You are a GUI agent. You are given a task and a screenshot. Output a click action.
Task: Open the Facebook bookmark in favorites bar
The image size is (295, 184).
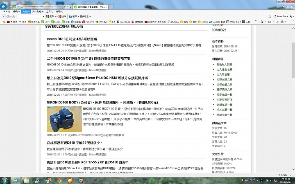123,22
